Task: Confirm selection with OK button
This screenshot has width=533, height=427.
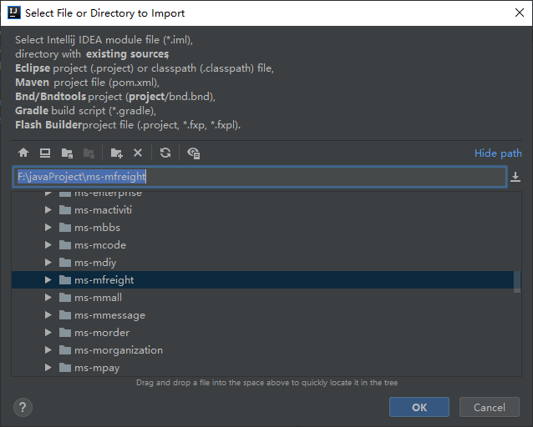Action: point(419,407)
